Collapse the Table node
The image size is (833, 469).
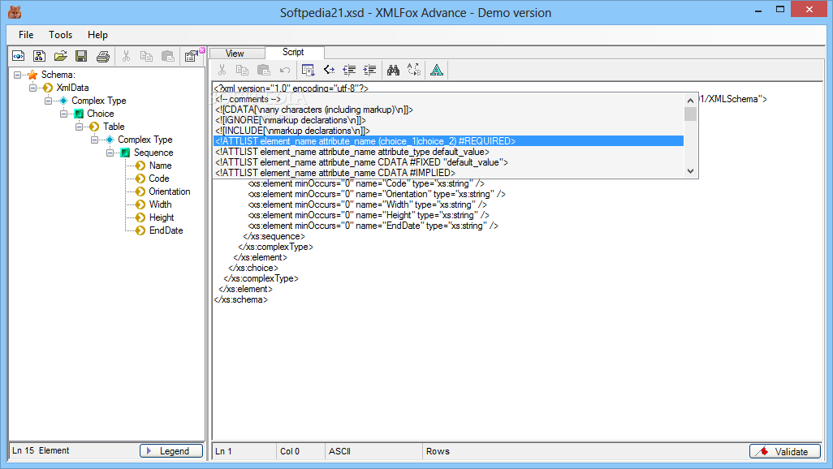[x=79, y=127]
